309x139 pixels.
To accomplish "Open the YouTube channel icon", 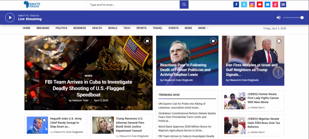I will tap(260, 5).
